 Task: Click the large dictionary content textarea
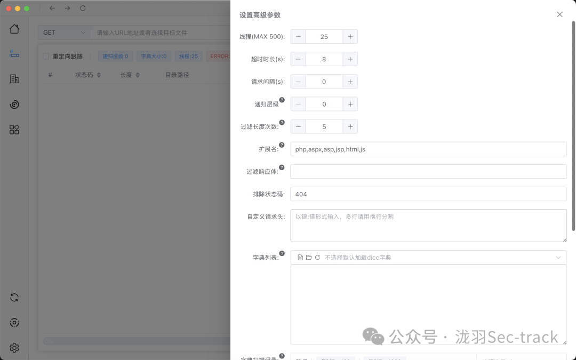pyautogui.click(x=428, y=305)
